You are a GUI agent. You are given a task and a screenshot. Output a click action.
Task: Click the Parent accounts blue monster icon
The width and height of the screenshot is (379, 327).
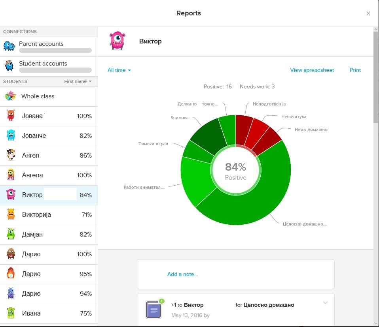point(9,46)
